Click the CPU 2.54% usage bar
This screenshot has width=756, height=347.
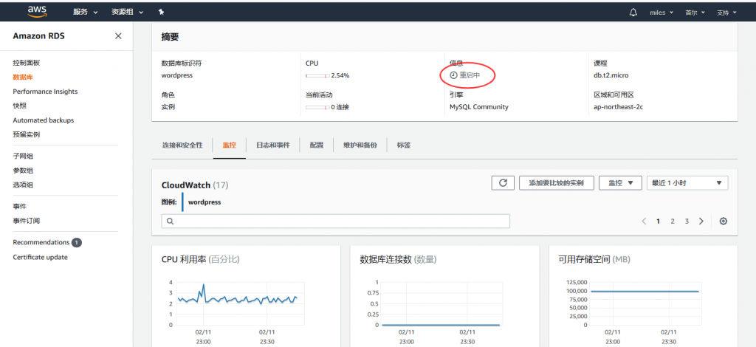pyautogui.click(x=317, y=75)
